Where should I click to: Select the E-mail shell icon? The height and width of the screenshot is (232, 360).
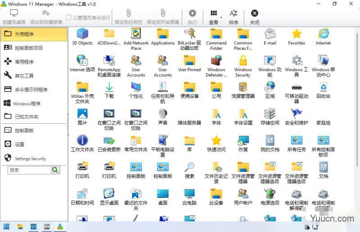click(270, 37)
